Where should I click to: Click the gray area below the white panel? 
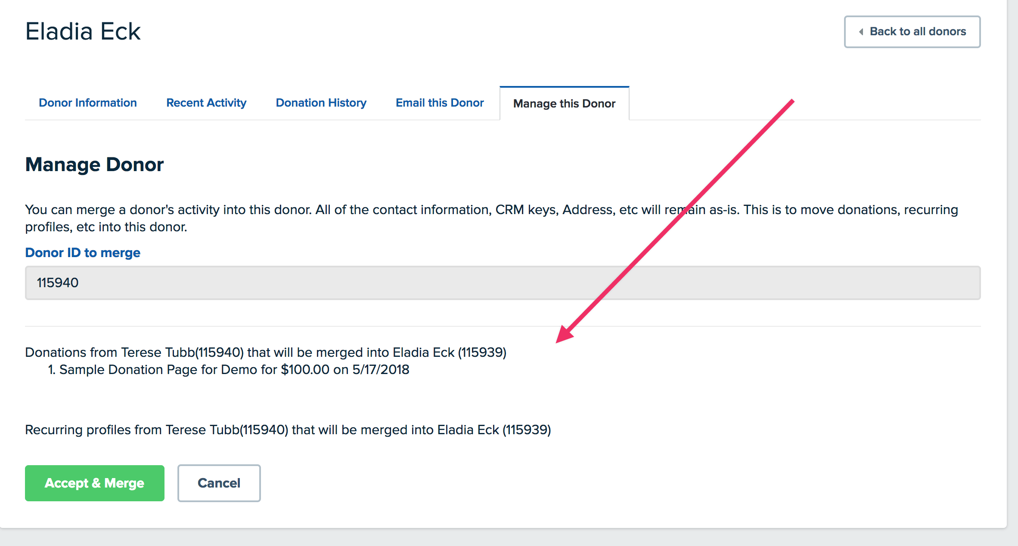coord(508,537)
